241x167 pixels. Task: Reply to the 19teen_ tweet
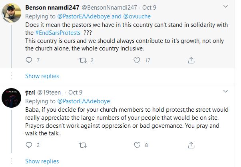(28, 145)
